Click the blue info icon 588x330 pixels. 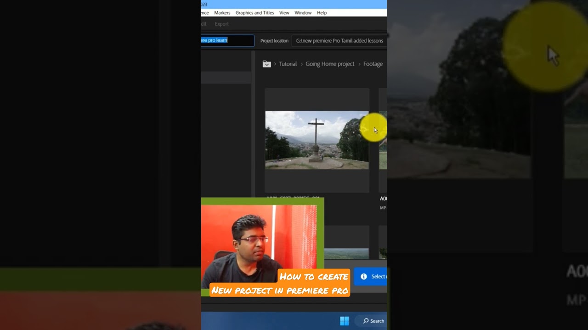pyautogui.click(x=364, y=276)
